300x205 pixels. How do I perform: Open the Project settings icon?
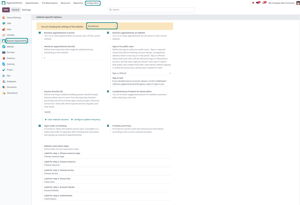(x=4, y=70)
